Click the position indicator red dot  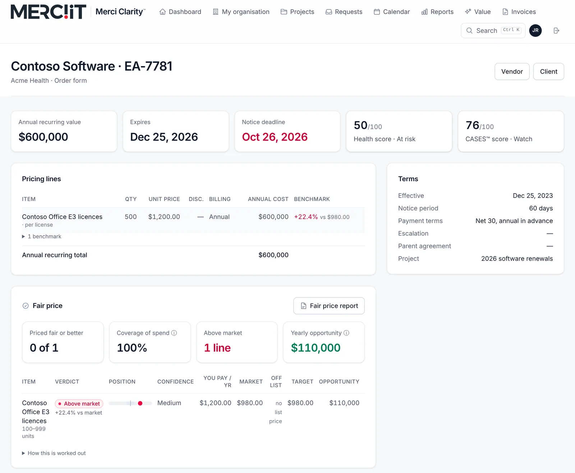click(x=140, y=403)
